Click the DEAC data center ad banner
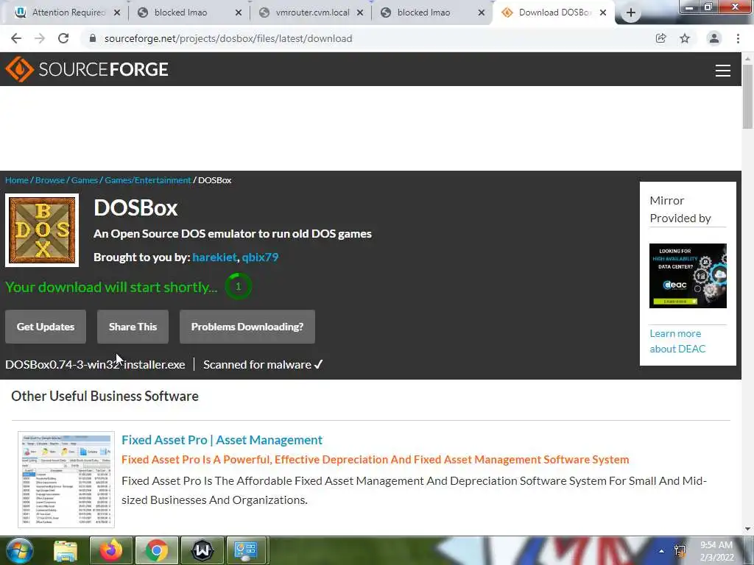This screenshot has width=754, height=565. [688, 276]
